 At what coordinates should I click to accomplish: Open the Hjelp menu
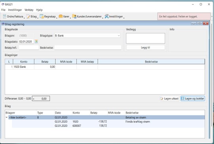click(39, 10)
